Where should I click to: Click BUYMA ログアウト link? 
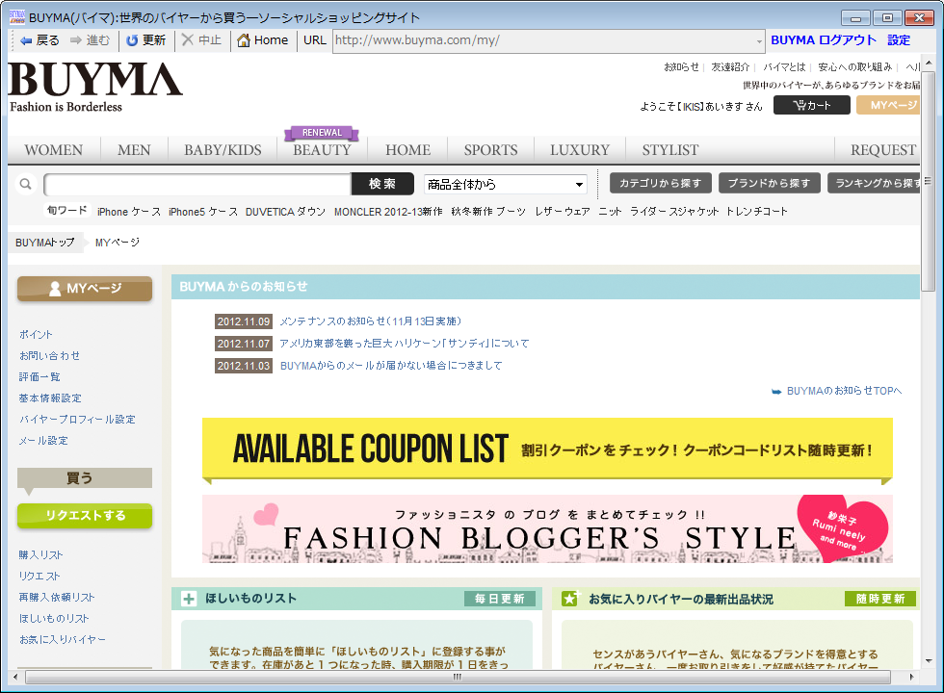point(824,40)
